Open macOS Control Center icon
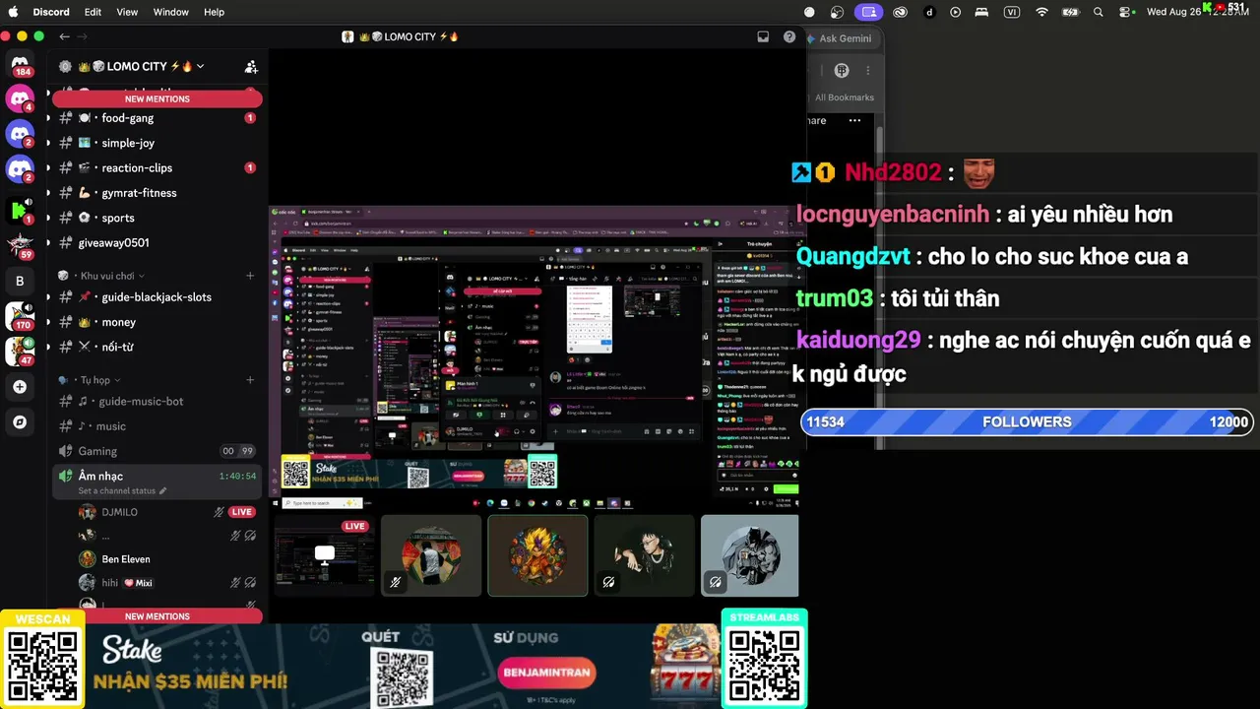This screenshot has height=709, width=1260. pyautogui.click(x=1126, y=12)
